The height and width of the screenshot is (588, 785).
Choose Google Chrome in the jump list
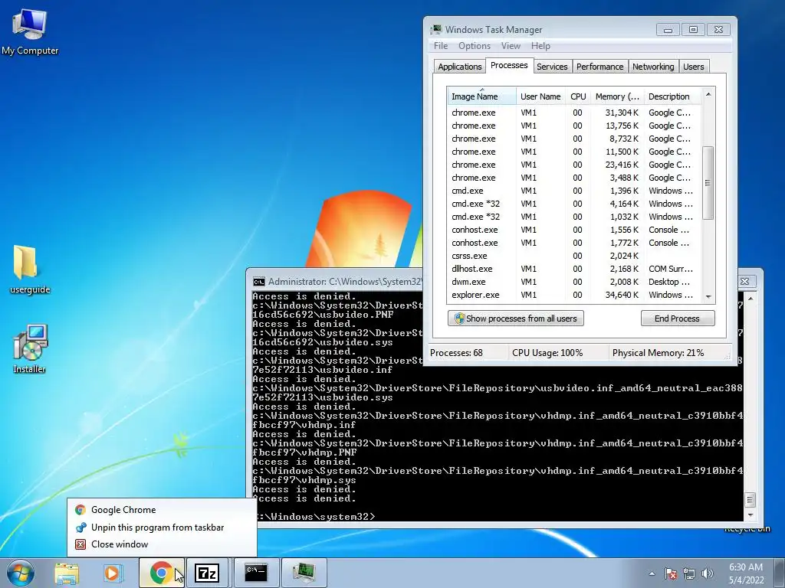point(163,509)
